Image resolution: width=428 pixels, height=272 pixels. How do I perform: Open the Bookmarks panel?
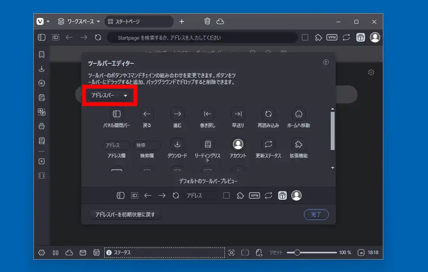click(x=42, y=54)
